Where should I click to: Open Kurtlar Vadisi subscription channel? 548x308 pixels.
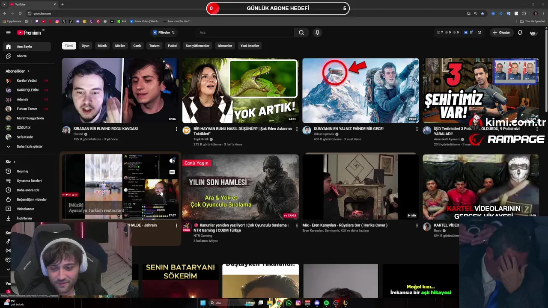27,80
